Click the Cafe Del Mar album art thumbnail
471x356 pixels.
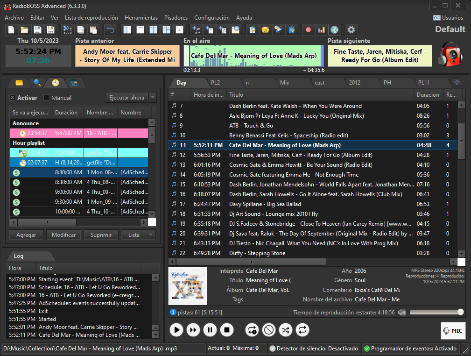[188, 286]
